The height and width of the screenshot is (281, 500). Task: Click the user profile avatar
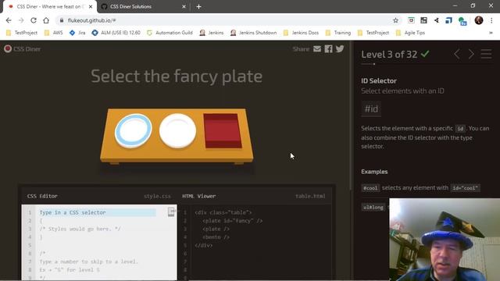coord(479,20)
